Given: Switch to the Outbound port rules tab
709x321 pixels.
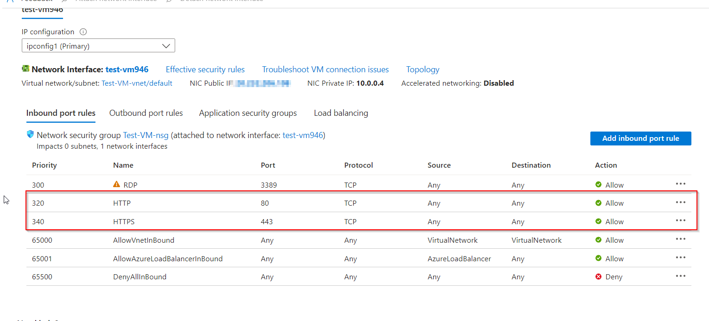Looking at the screenshot, I should pyautogui.click(x=146, y=113).
